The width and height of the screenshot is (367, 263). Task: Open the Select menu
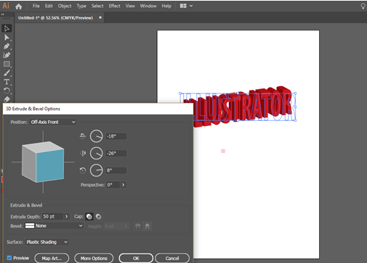97,6
